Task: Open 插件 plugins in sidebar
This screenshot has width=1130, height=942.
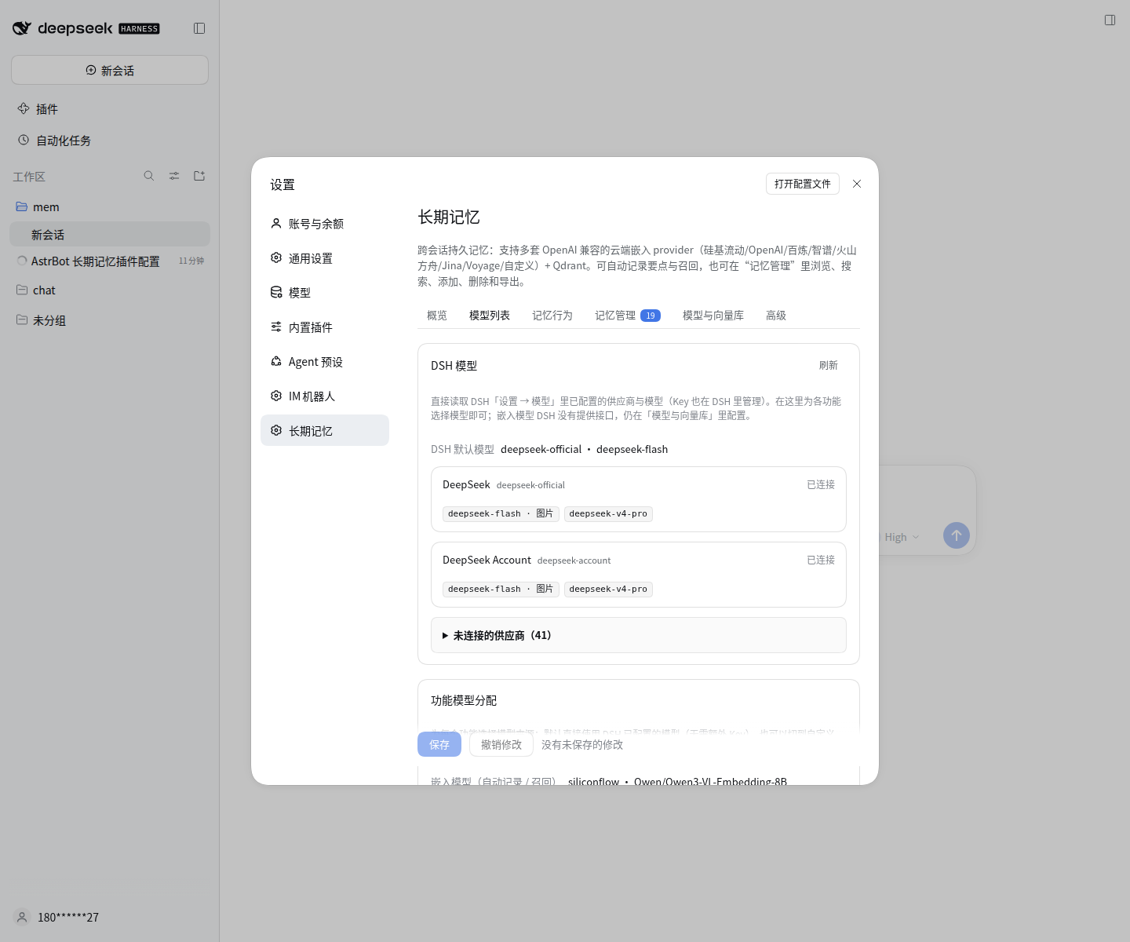Action: pyautogui.click(x=110, y=109)
